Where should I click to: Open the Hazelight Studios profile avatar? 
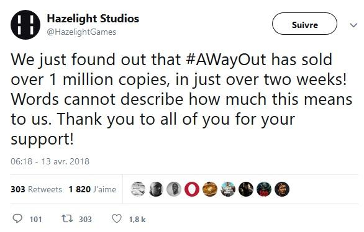[x=25, y=25]
